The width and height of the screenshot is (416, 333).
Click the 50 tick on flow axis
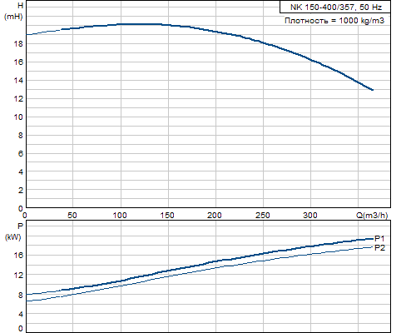72,216
